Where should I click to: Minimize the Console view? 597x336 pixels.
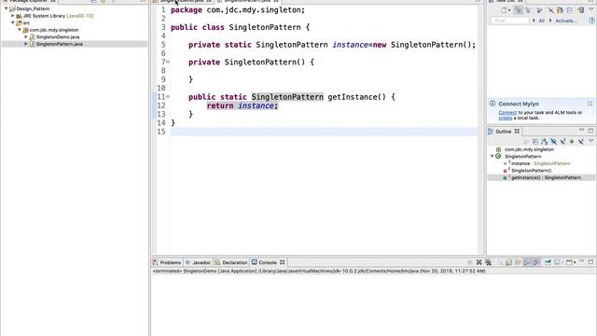click(582, 261)
